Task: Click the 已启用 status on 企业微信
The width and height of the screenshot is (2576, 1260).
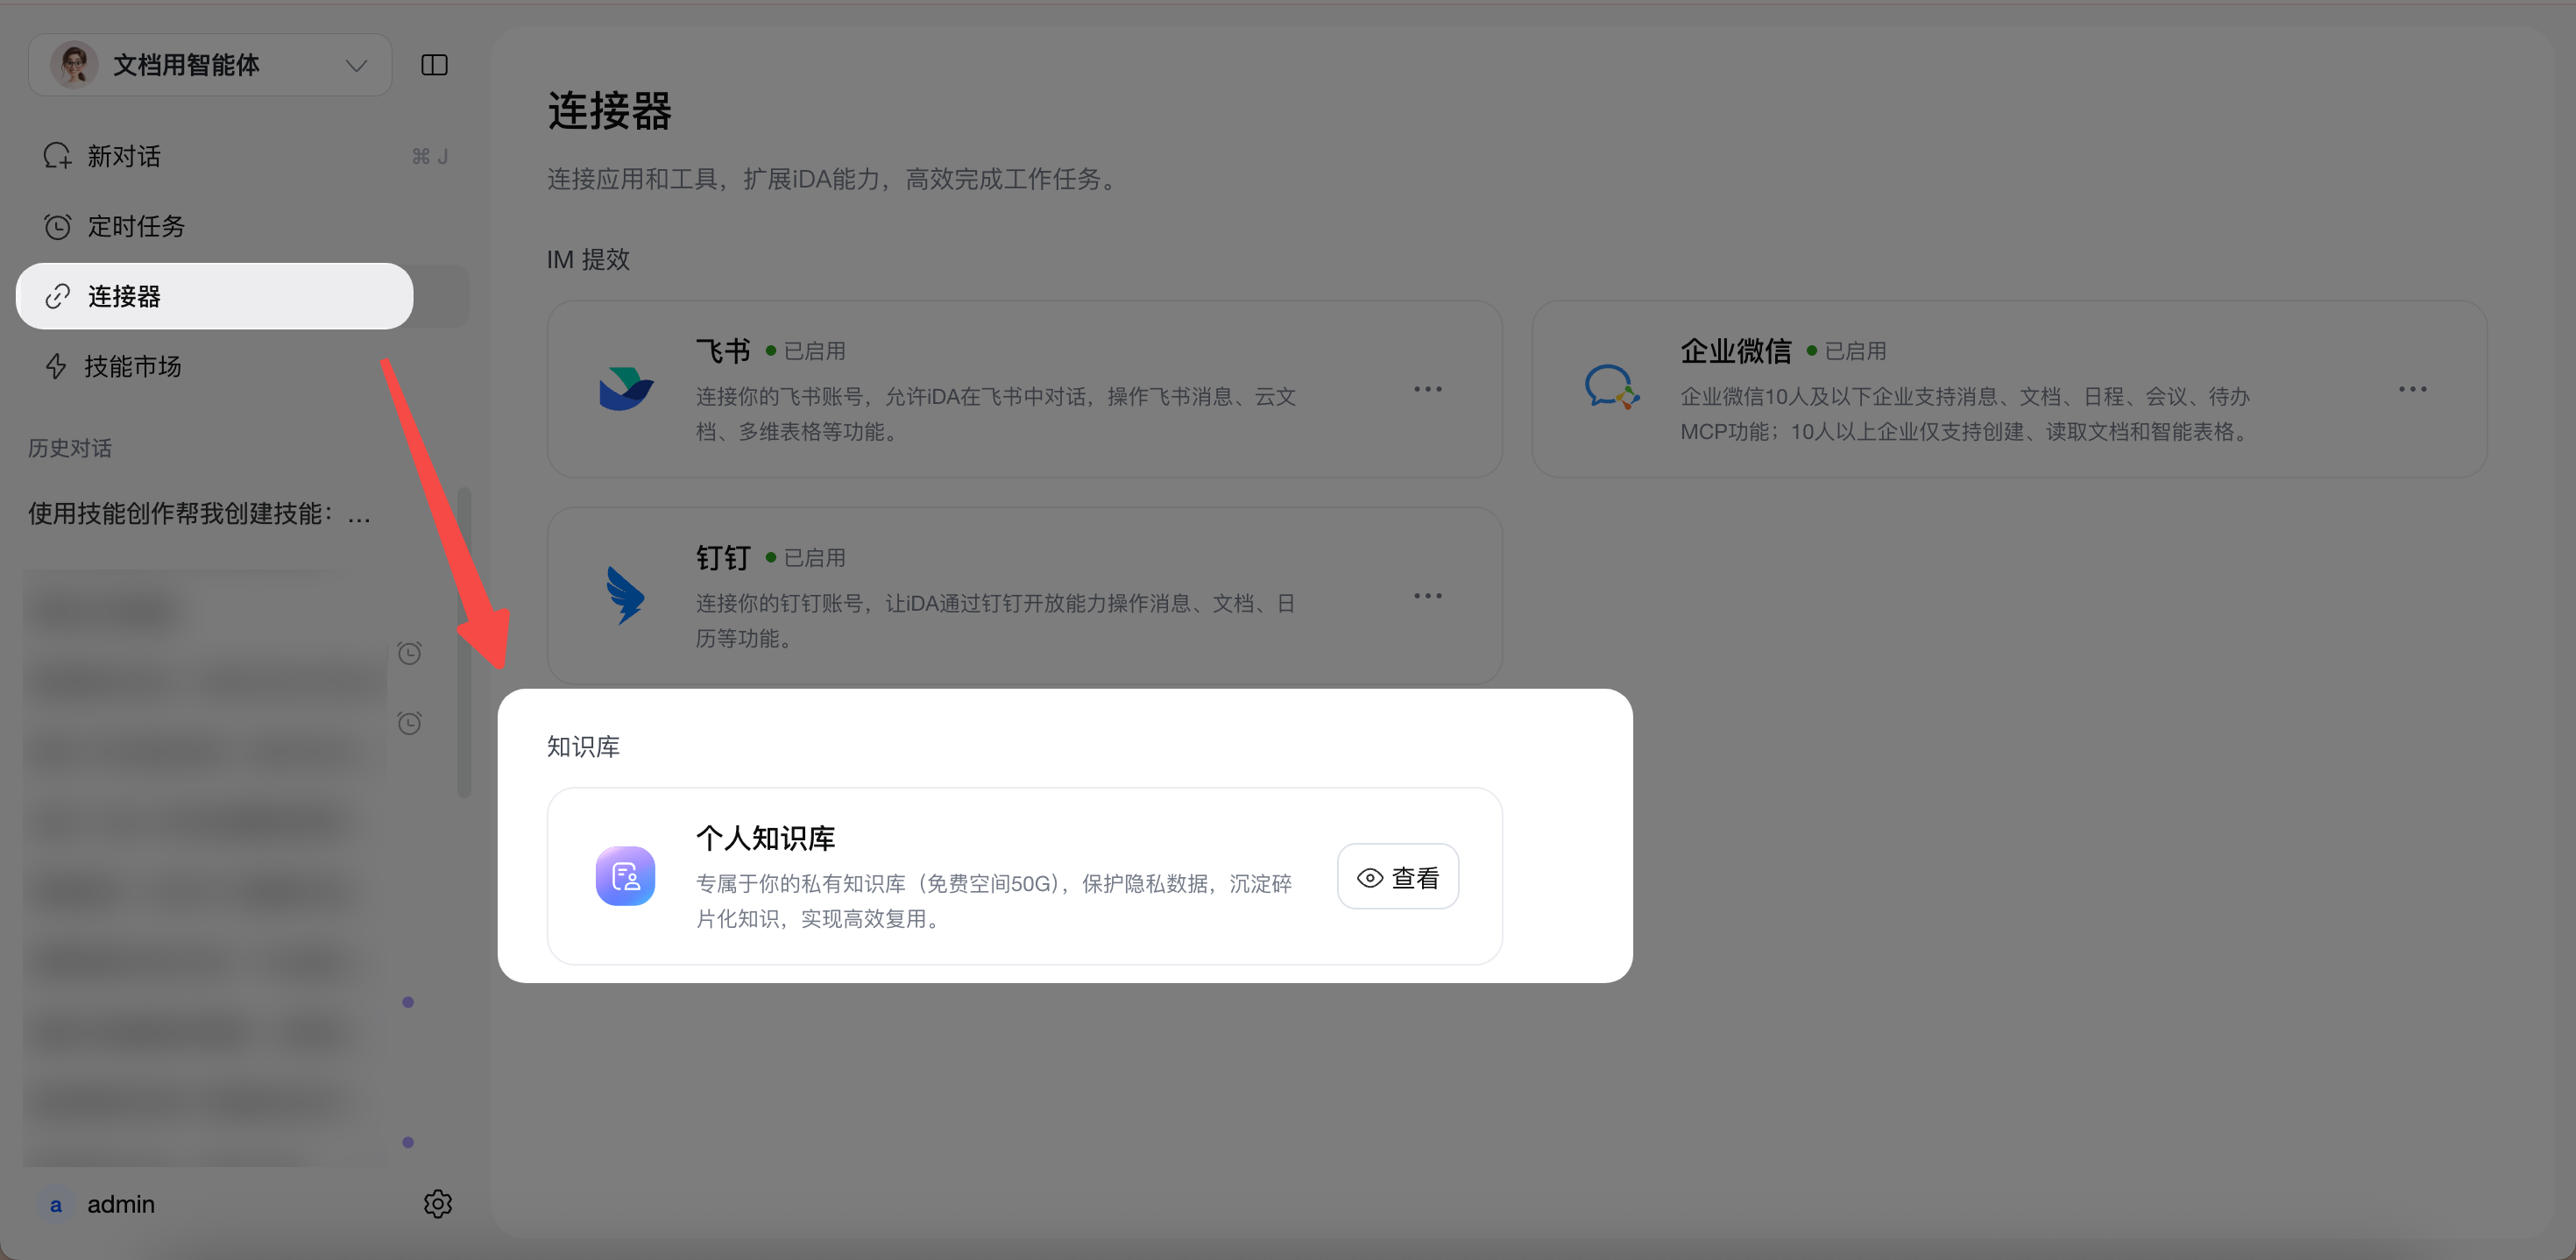Action: tap(1847, 351)
